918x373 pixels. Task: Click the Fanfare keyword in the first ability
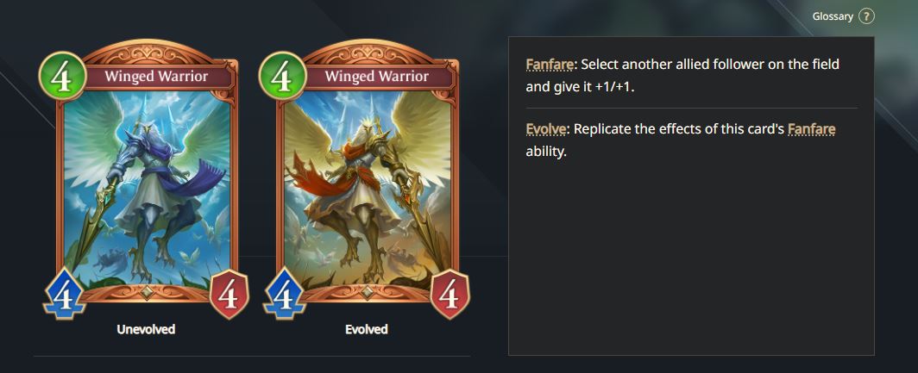click(x=549, y=64)
